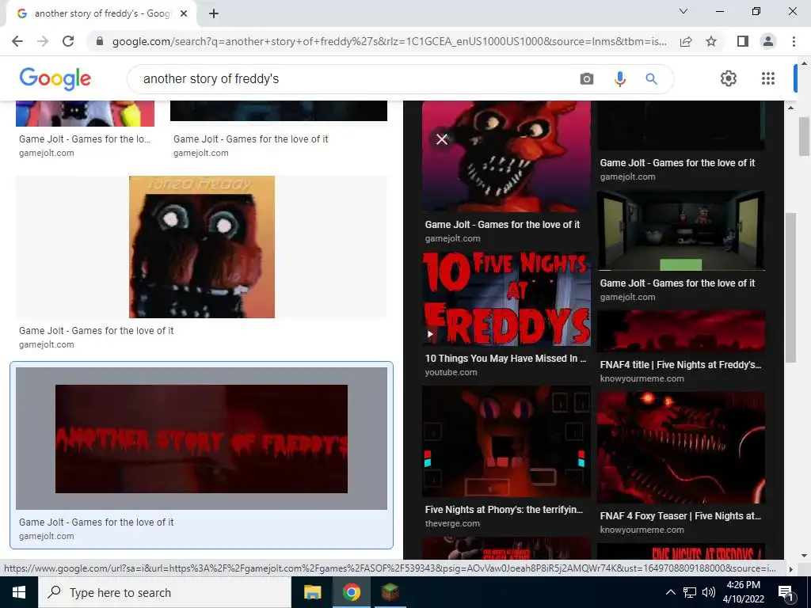This screenshot has height=608, width=811.
Task: Click the Google logo
Action: (55, 78)
